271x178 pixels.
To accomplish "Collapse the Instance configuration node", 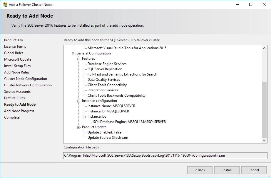I will pos(79,101).
